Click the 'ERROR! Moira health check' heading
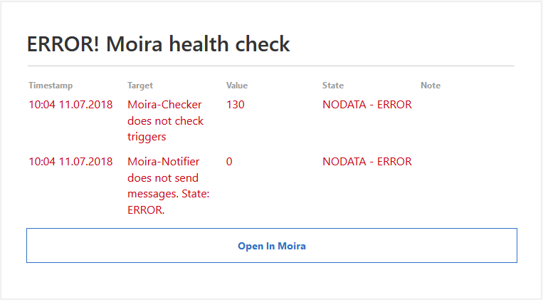Screen dimensions: 543x300 tap(159, 44)
